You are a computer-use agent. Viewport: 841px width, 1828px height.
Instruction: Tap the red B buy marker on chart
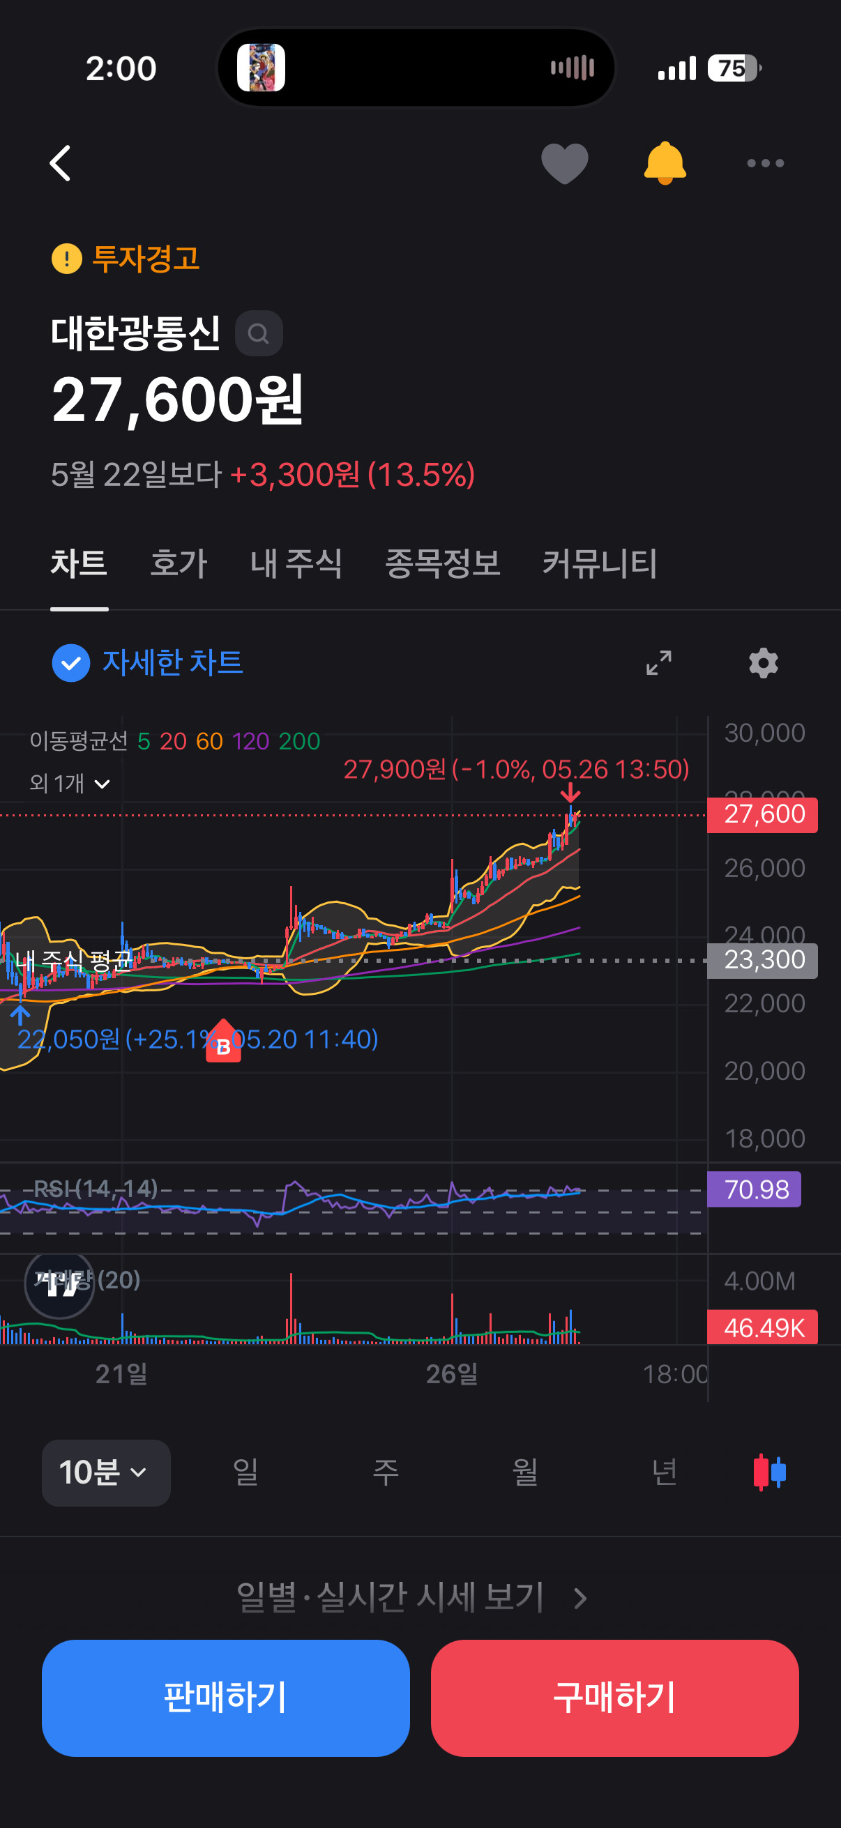pos(223,1042)
